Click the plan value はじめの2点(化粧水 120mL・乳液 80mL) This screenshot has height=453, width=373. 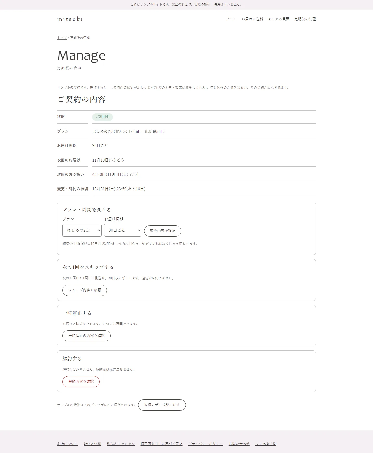128,131
